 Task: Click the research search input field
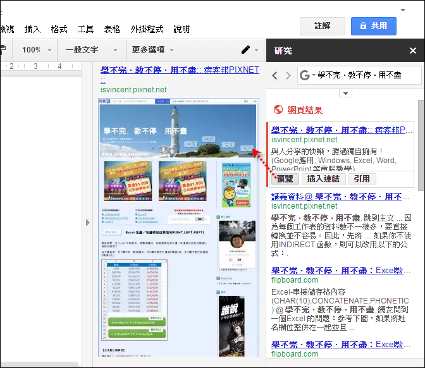click(x=359, y=75)
